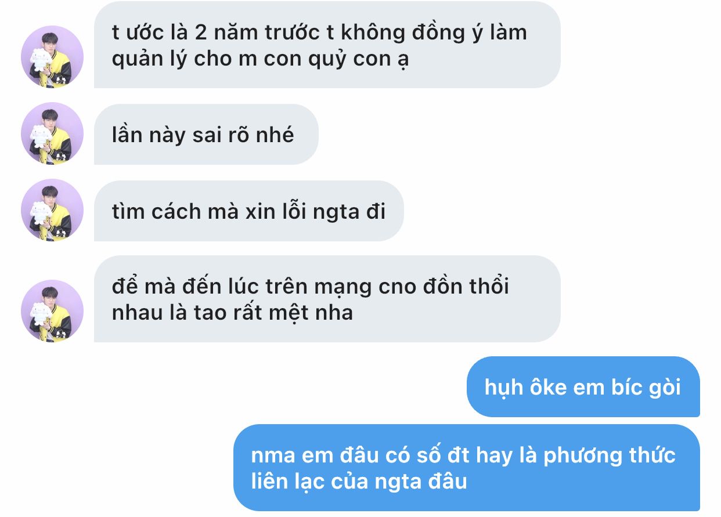Viewport: 721px width, 517px height.
Task: Click profile picture next to 'tìm cách mà xin lỗi'
Action: [x=52, y=210]
